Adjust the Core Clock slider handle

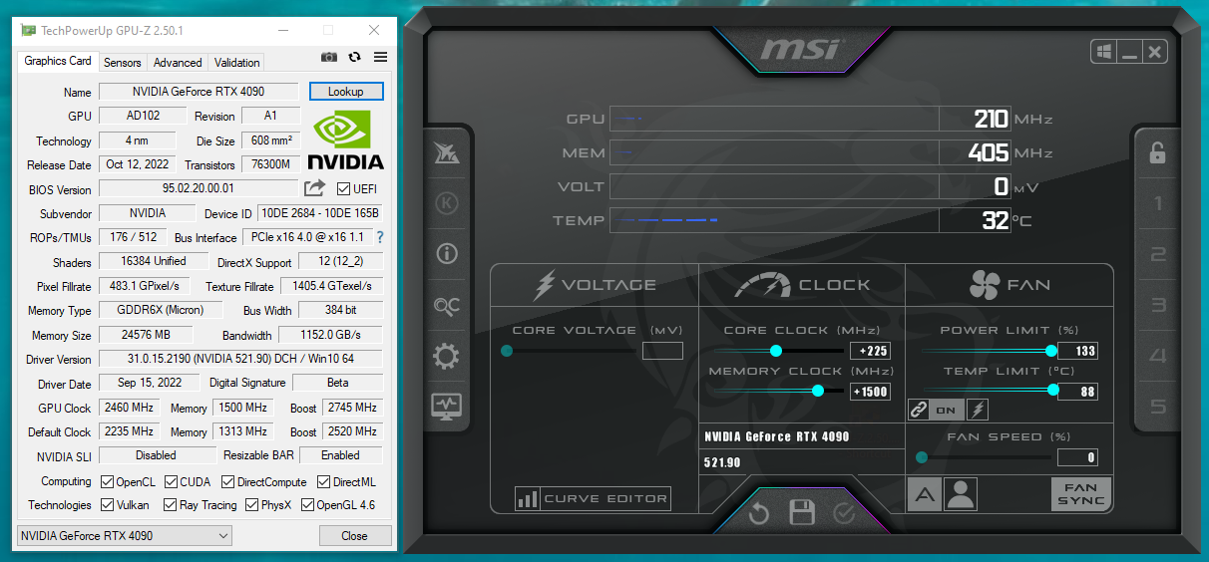point(776,351)
